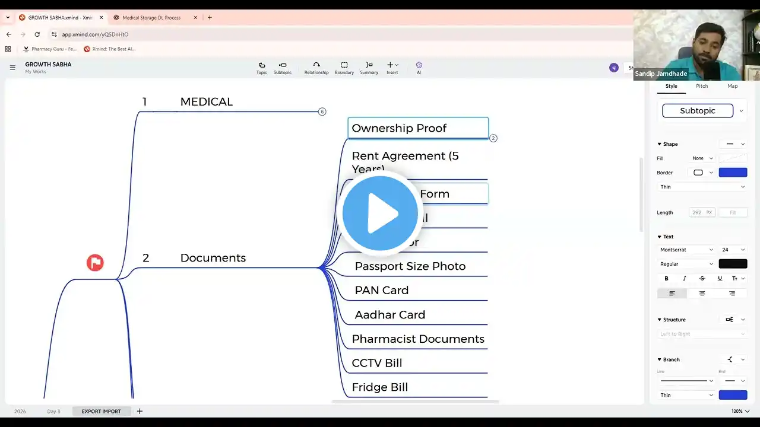This screenshot has height=427, width=760.
Task: Enable center text alignment
Action: click(x=702, y=293)
